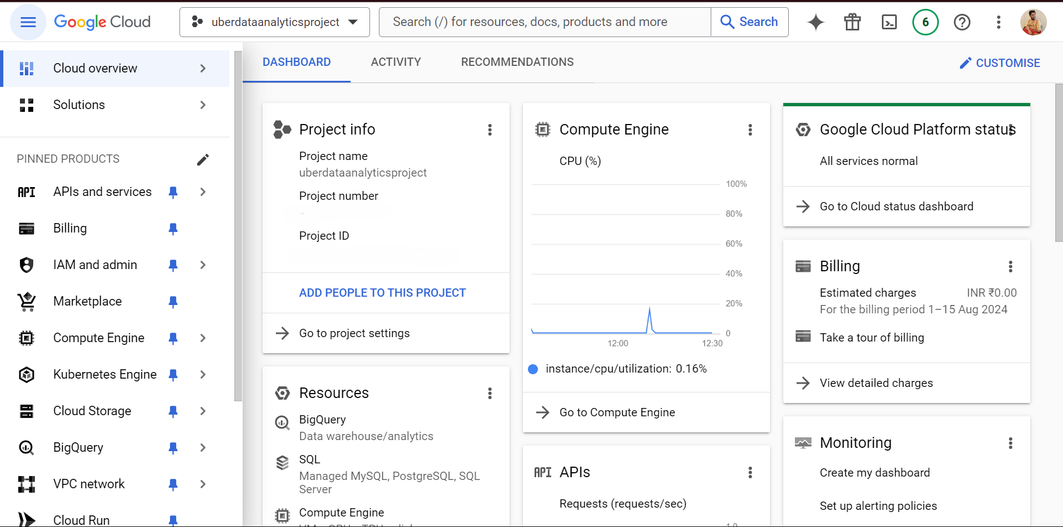The image size is (1063, 527).
Task: Toggle pin on BigQuery product
Action: pyautogui.click(x=173, y=448)
